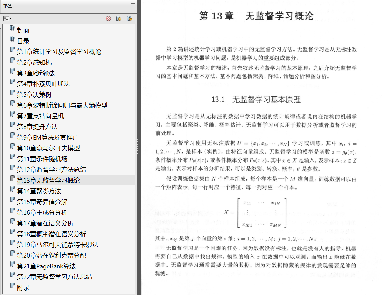Click bookmark icon beside 第13章无监督学习概论
This screenshot has width=382, height=295.
12,178
